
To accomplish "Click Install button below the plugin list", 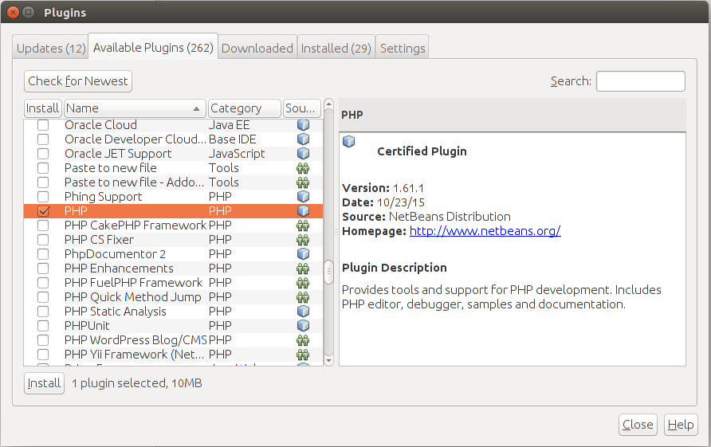I will tap(44, 383).
